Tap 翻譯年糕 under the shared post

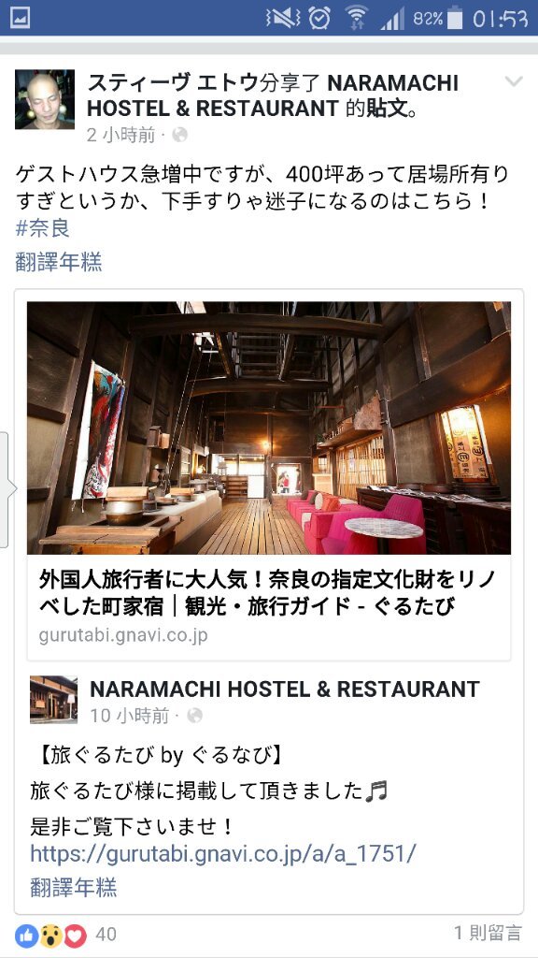73,887
